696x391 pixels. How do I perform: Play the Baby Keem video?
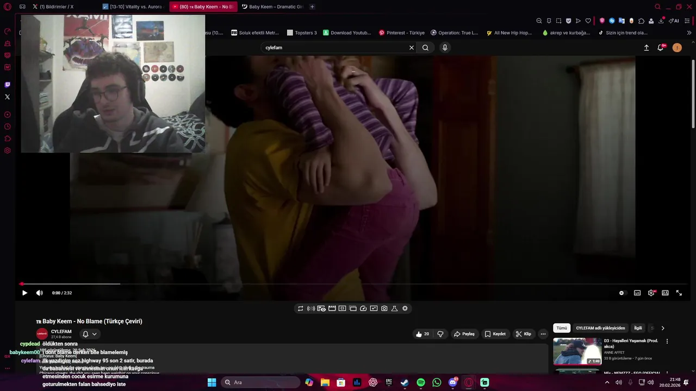click(24, 293)
